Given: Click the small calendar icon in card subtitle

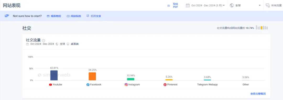Looking at the screenshot, I should [28, 44].
